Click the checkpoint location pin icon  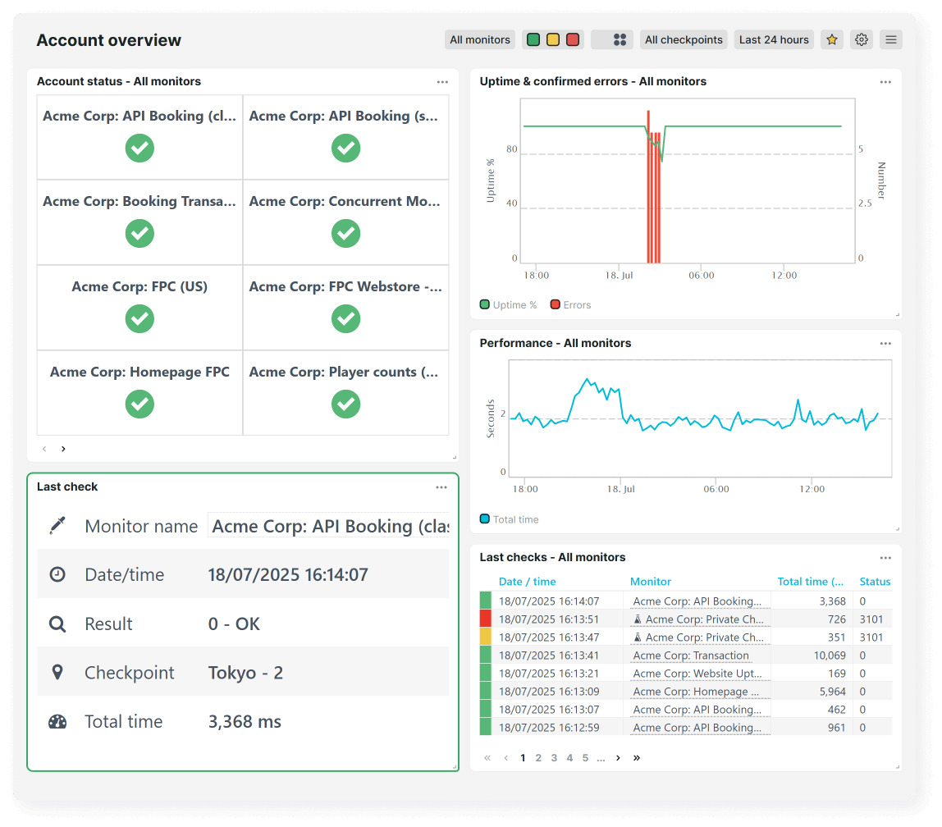57,672
